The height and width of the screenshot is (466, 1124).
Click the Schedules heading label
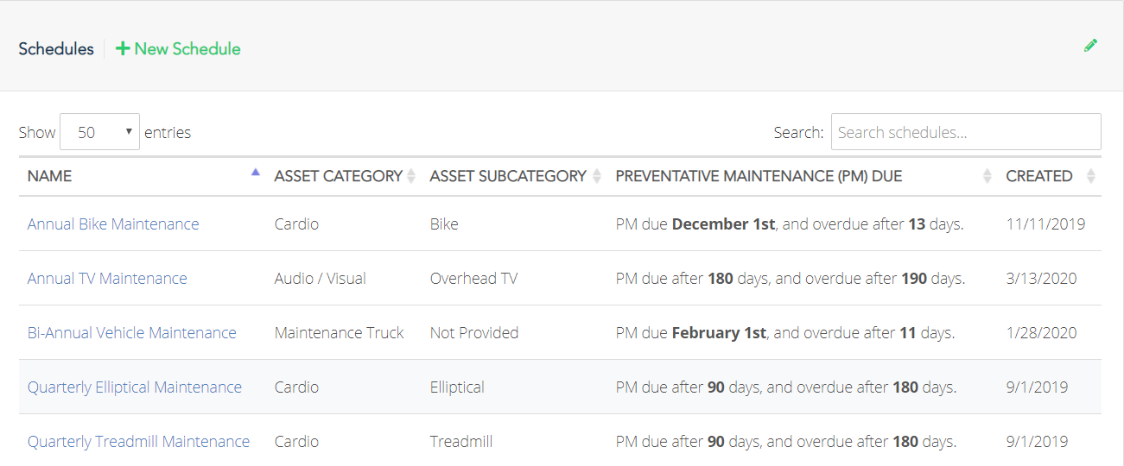pos(56,49)
